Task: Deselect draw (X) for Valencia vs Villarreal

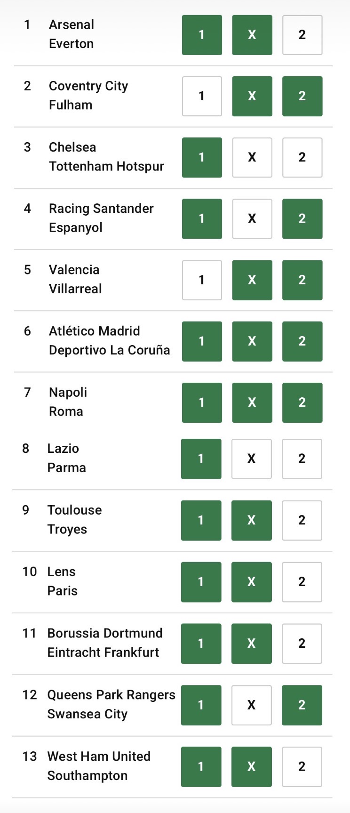Action: click(252, 280)
